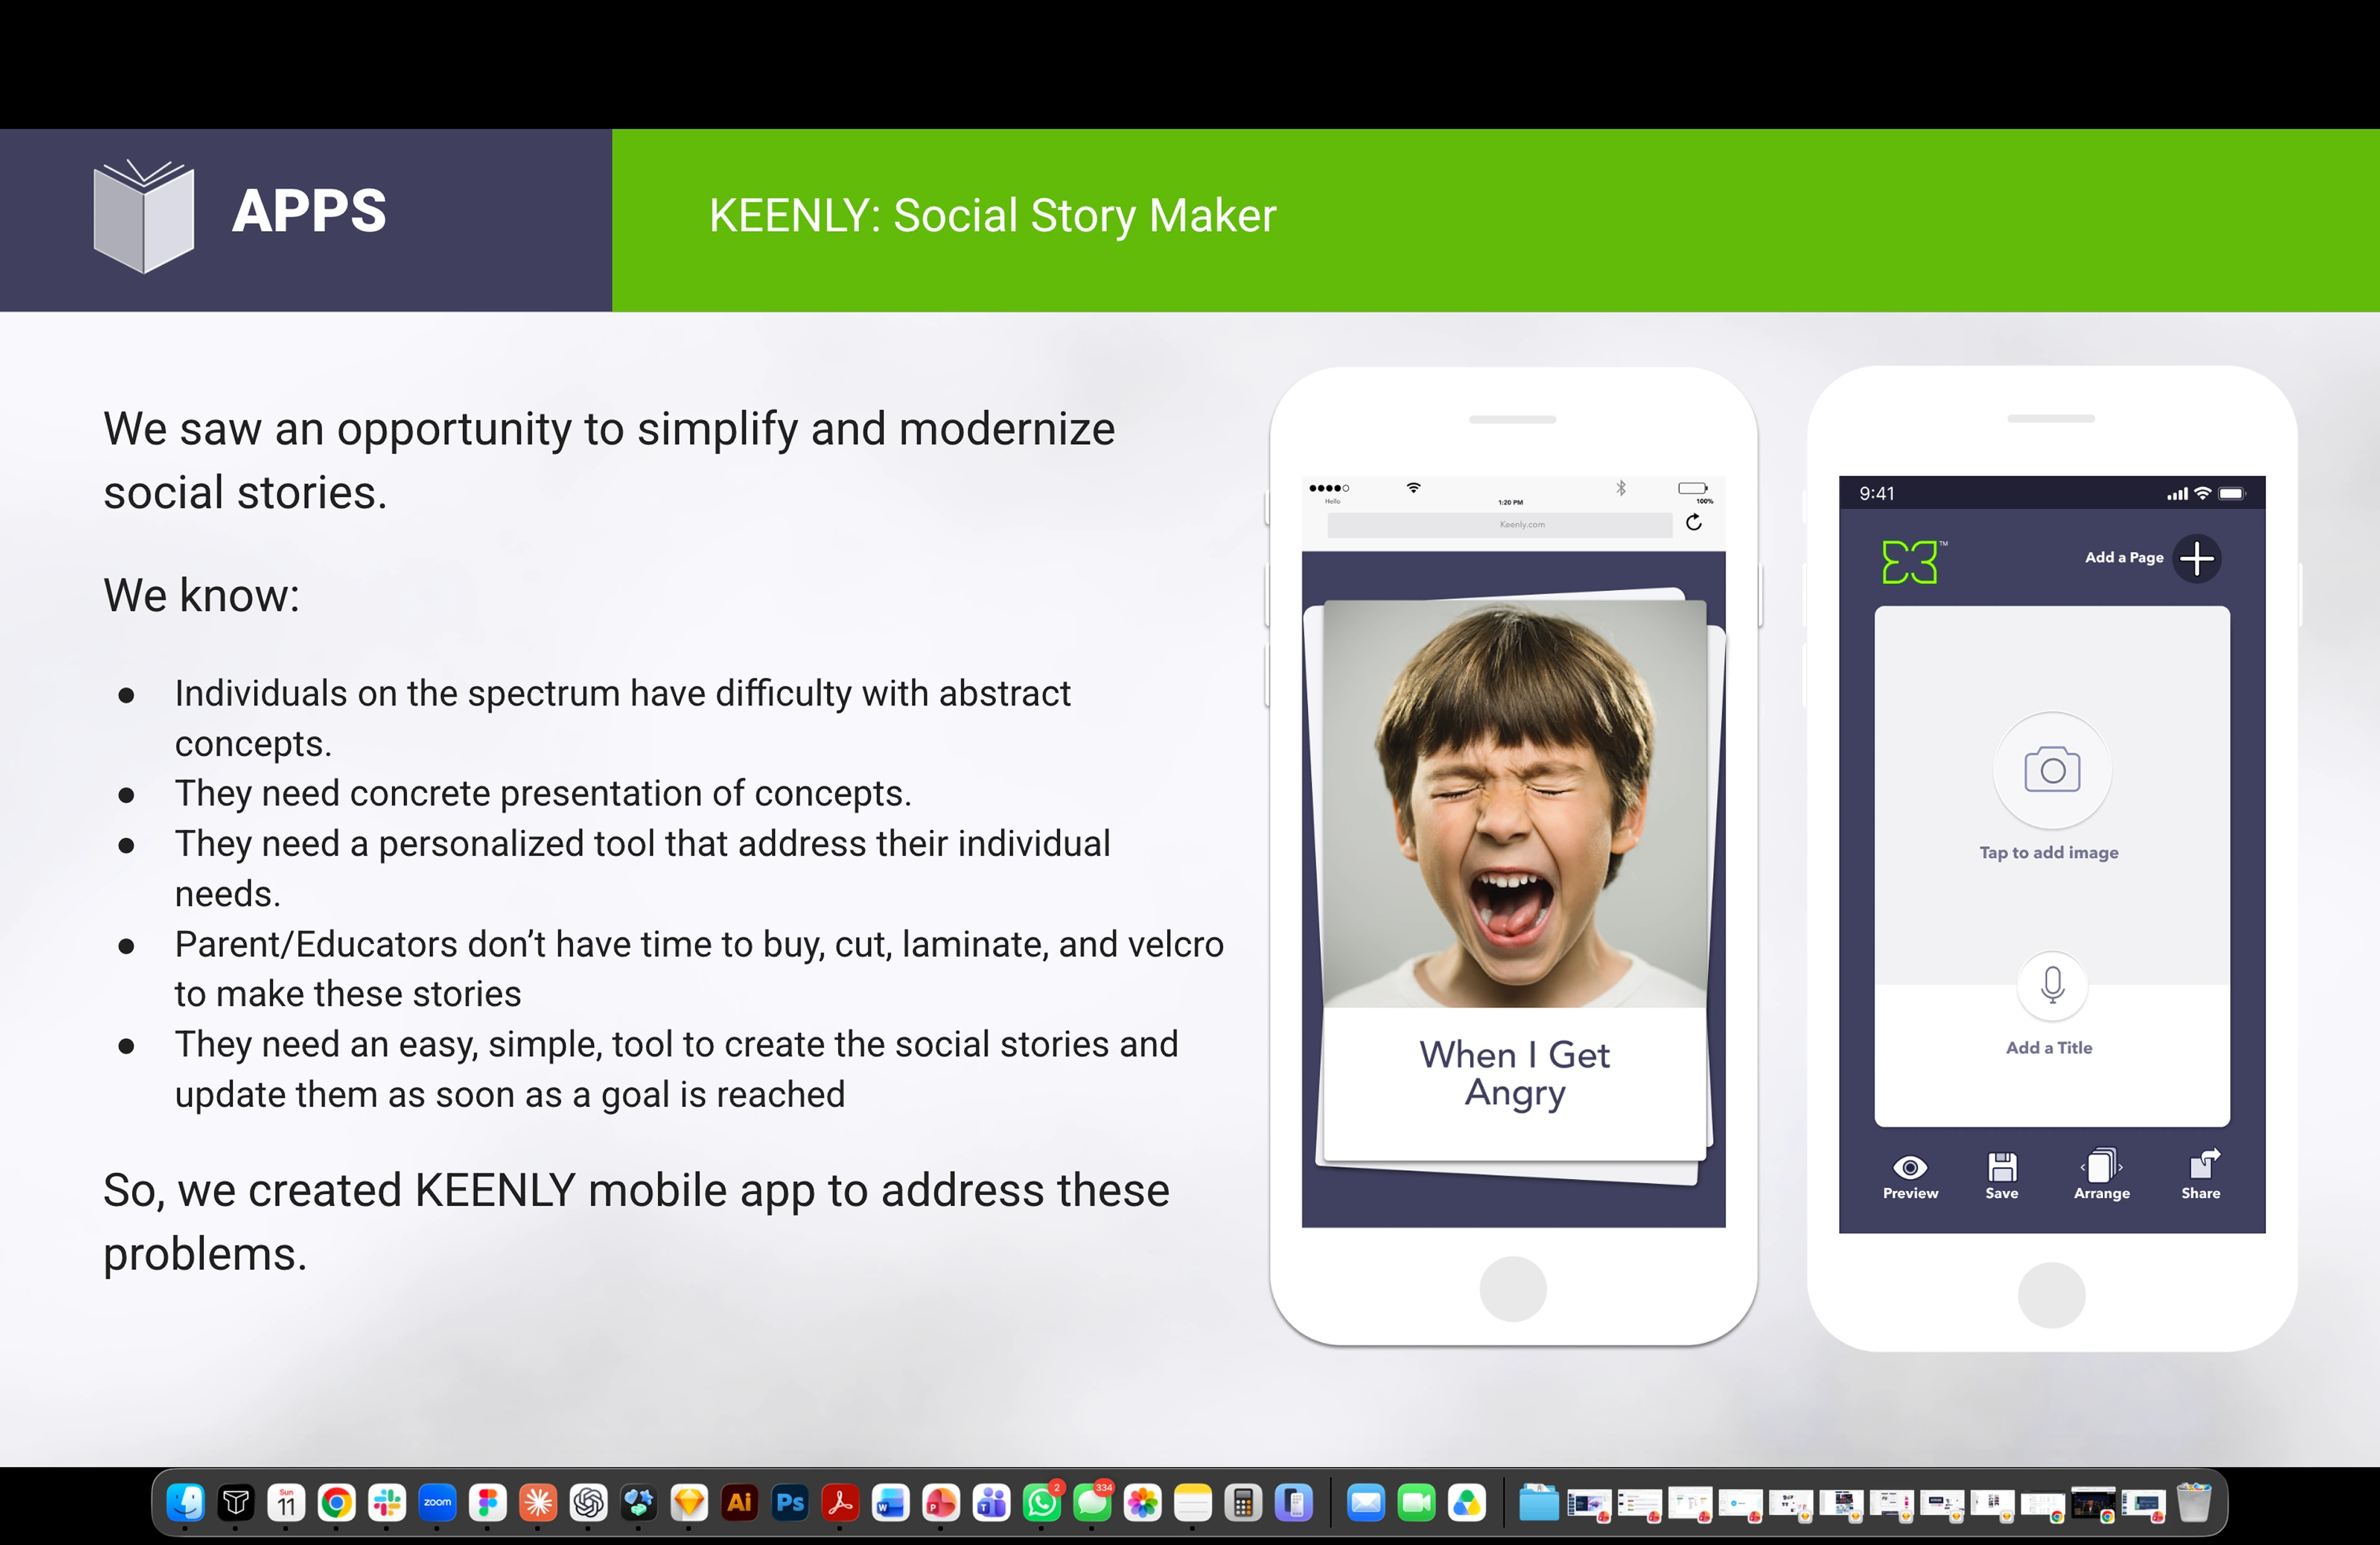Open Microsoft Teams from the dock
Screen dimensions: 2380x1545
(991, 1502)
